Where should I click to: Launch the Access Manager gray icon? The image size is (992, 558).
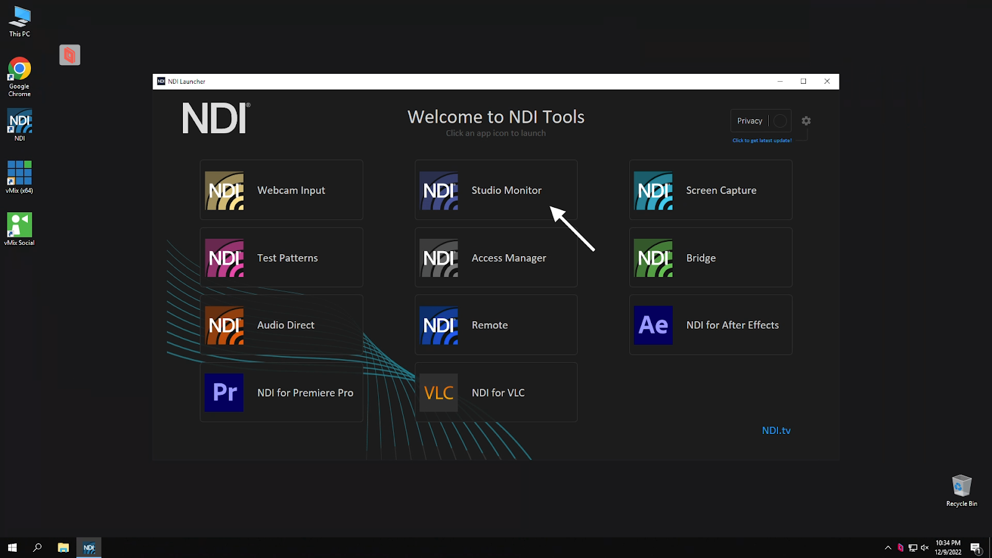(439, 258)
